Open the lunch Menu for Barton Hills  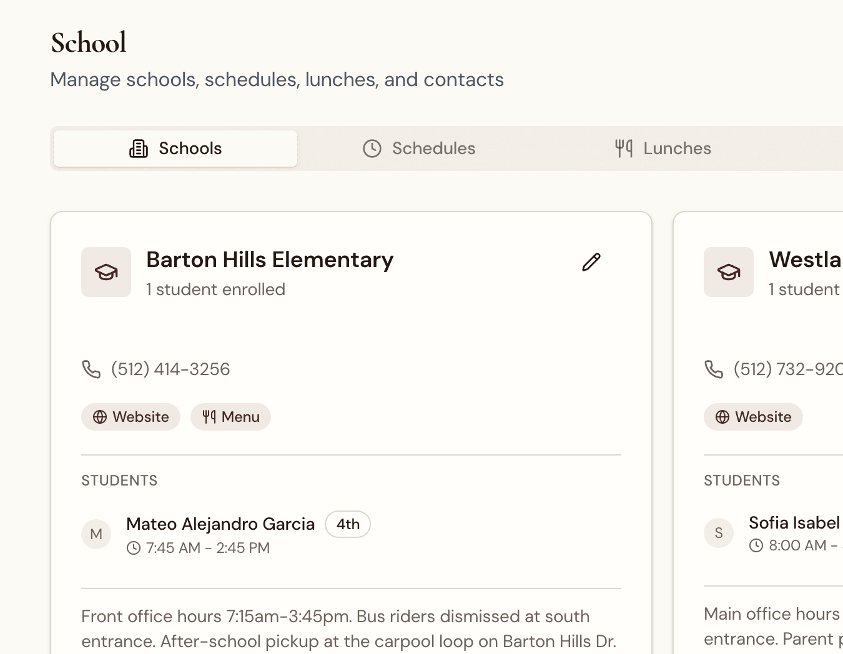[x=230, y=417]
